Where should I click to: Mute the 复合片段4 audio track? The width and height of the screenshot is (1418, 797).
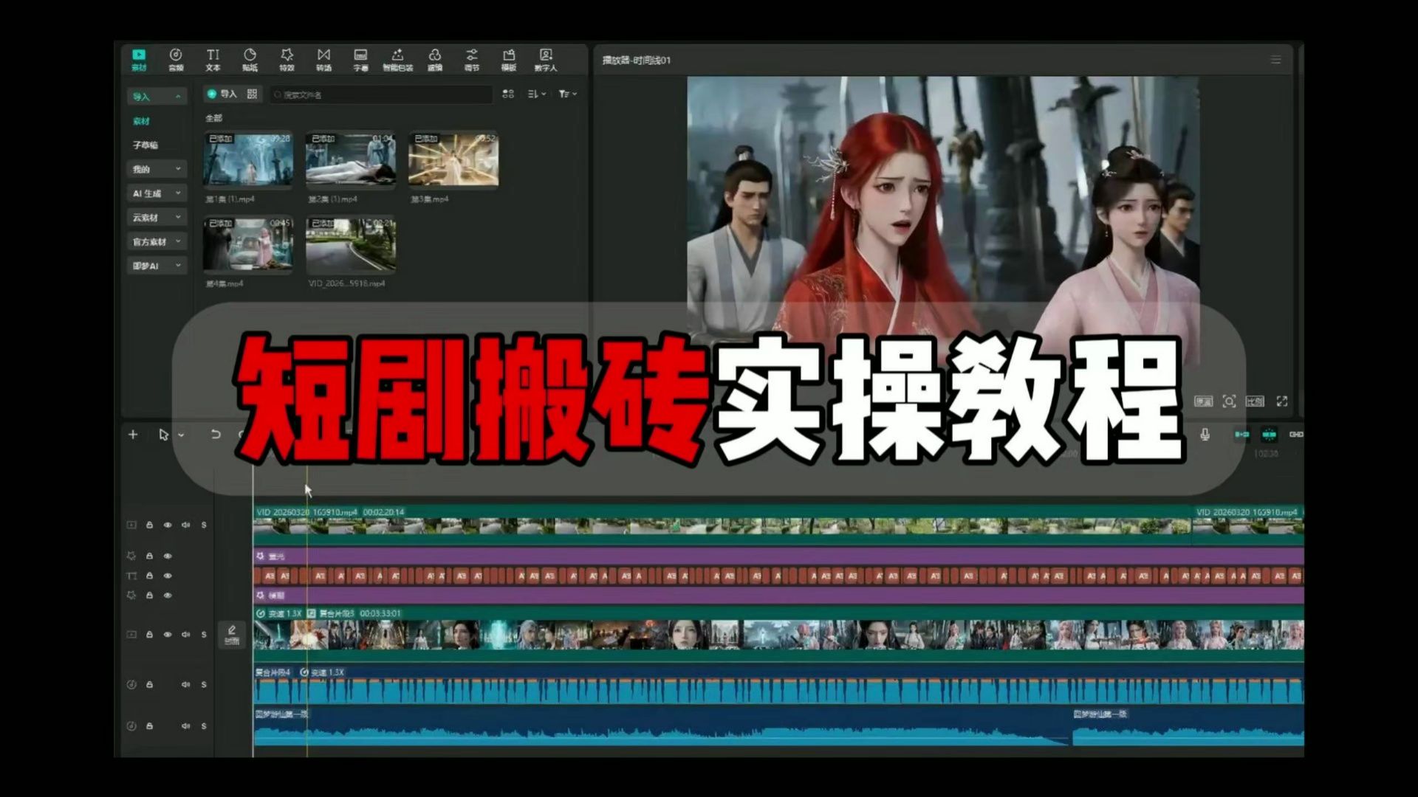[185, 684]
